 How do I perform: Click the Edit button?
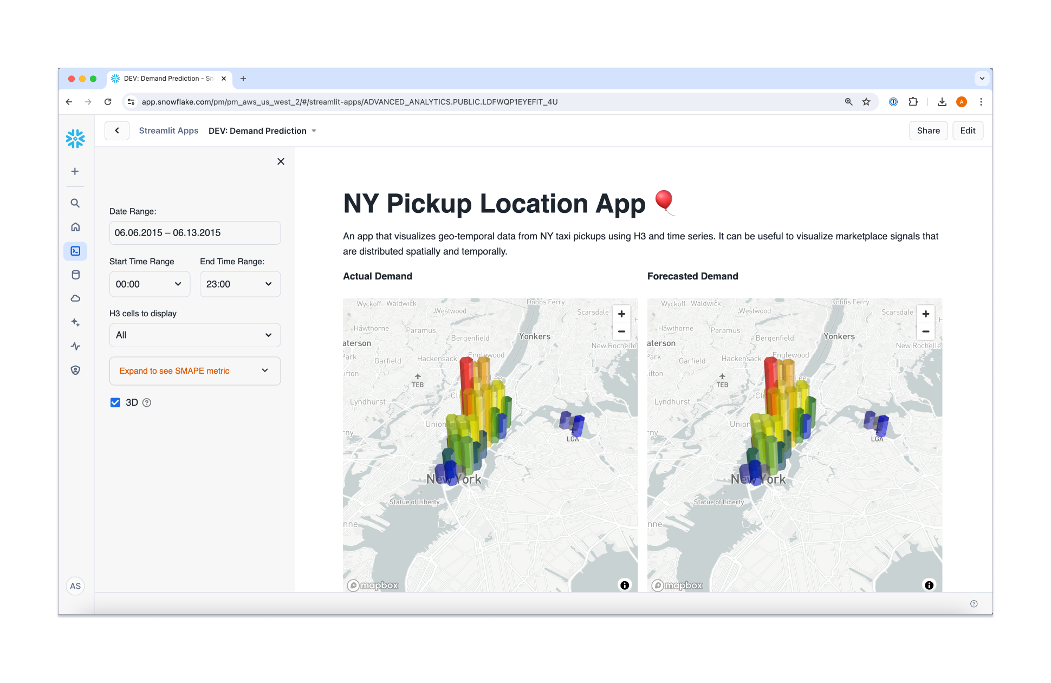click(x=968, y=131)
